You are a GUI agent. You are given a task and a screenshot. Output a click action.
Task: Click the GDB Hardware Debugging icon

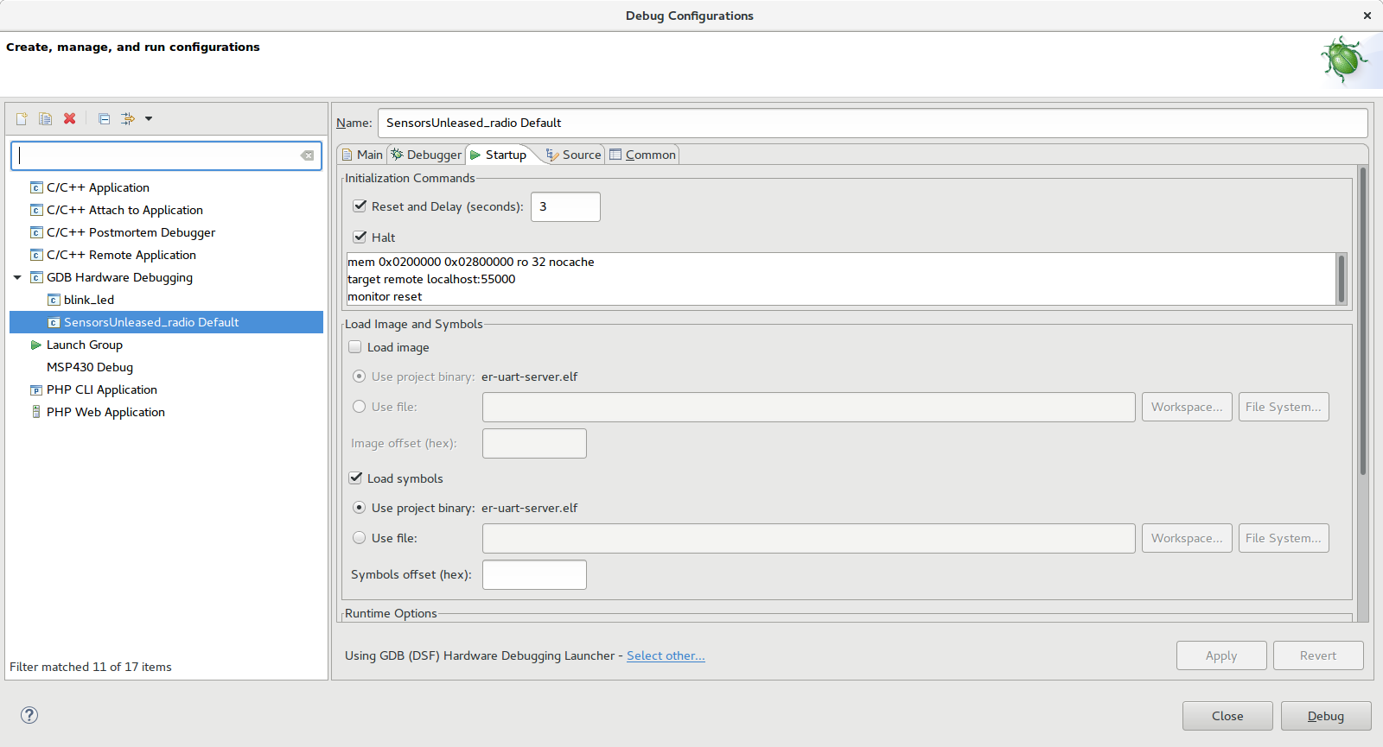pyautogui.click(x=36, y=277)
